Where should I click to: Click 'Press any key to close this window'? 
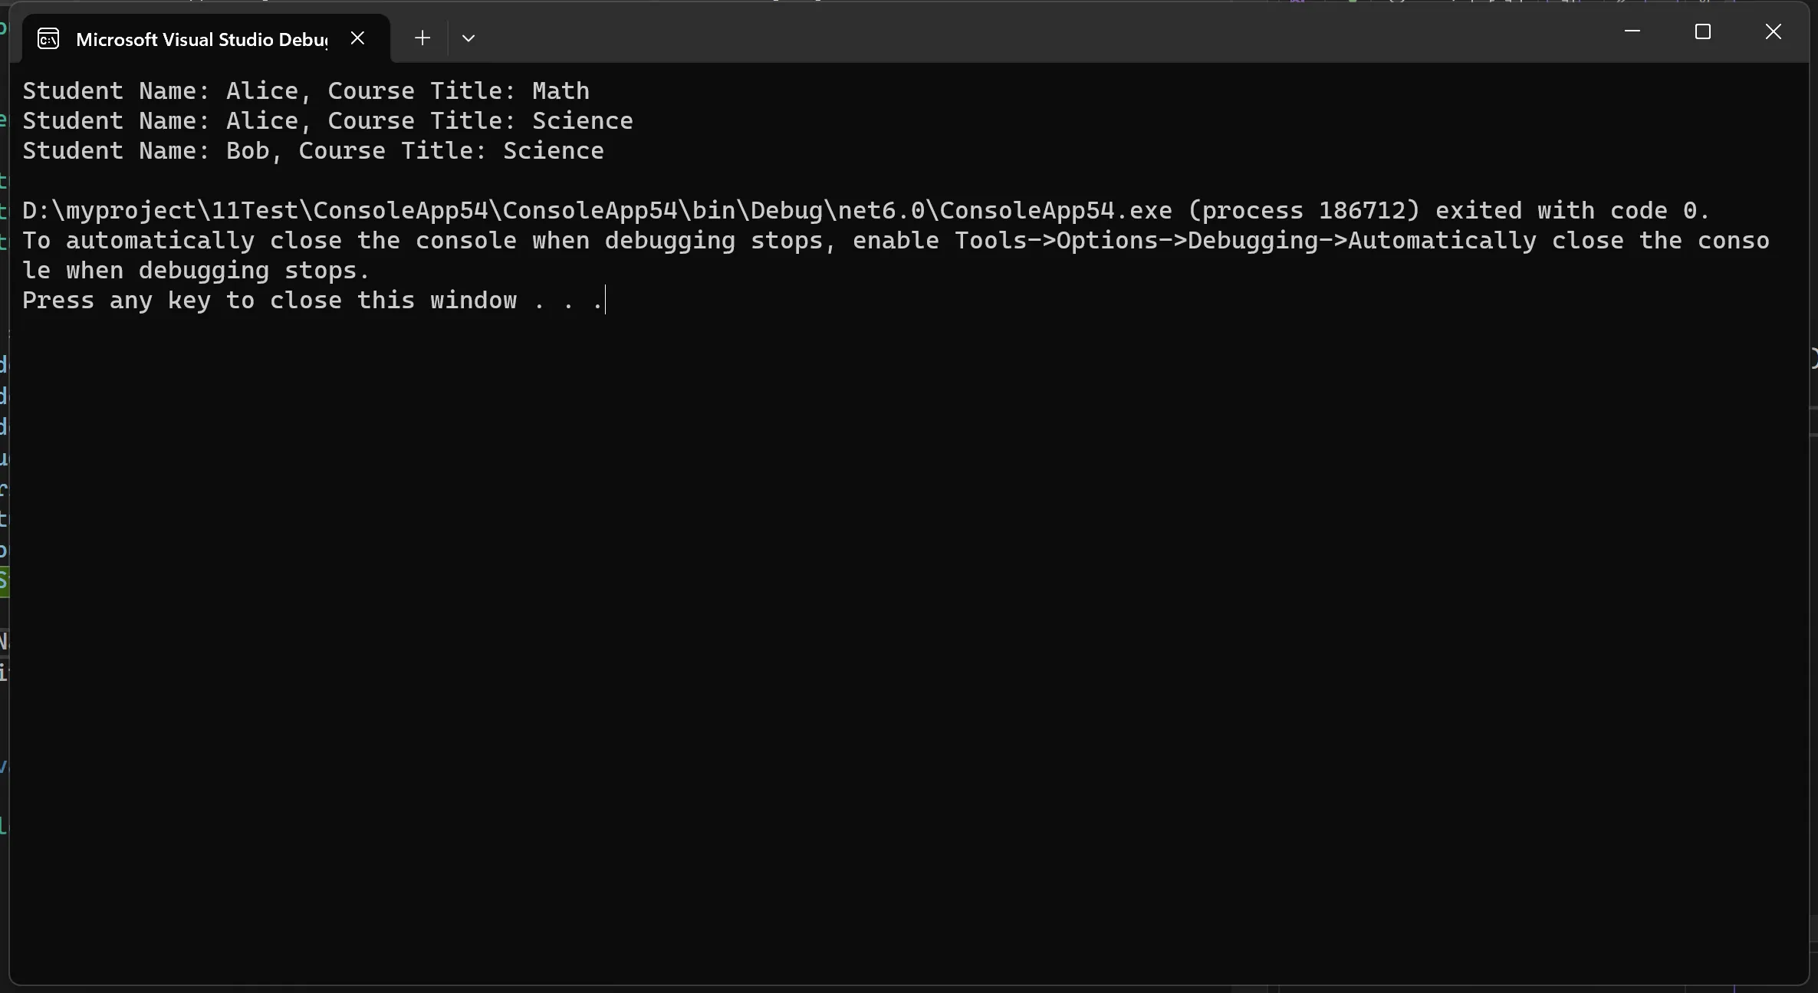[269, 300]
